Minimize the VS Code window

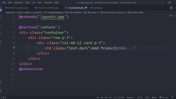pyautogui.click(x=162, y=2)
